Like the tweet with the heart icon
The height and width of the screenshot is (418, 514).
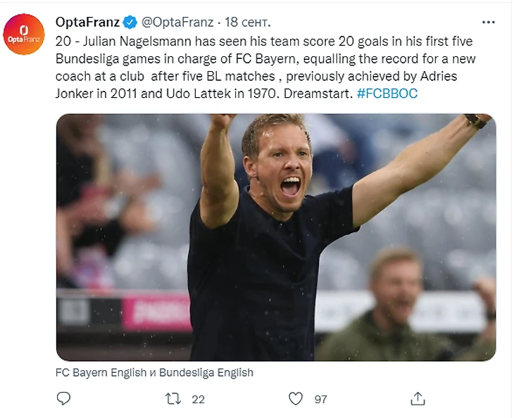(x=296, y=398)
